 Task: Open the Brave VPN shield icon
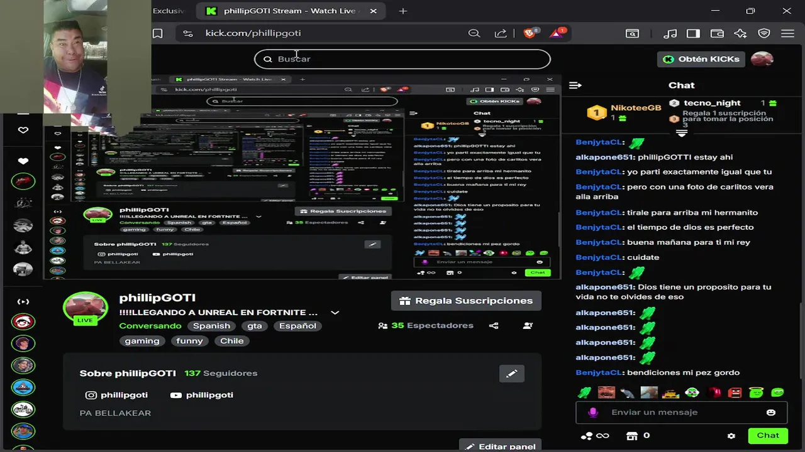tap(764, 33)
